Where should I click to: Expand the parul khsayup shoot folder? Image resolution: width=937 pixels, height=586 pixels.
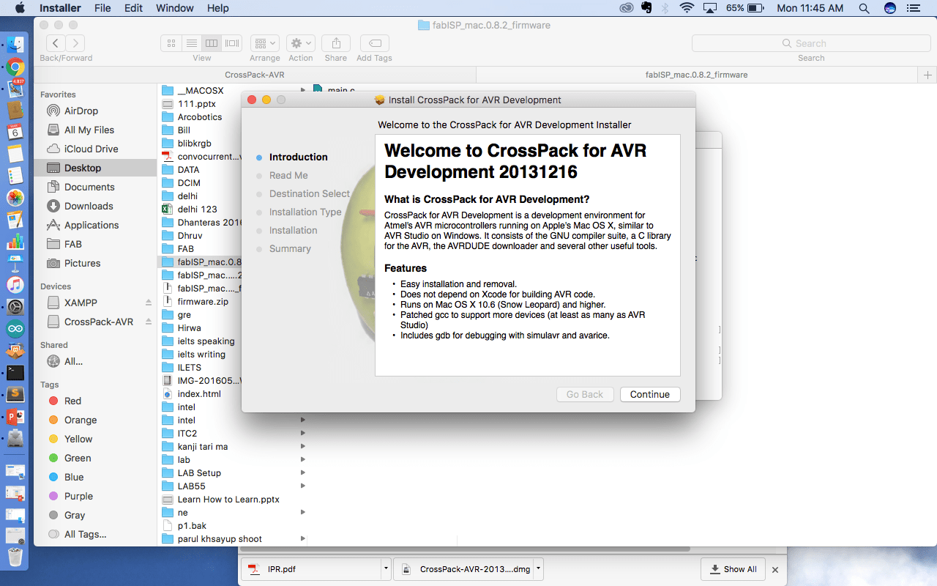click(x=302, y=539)
